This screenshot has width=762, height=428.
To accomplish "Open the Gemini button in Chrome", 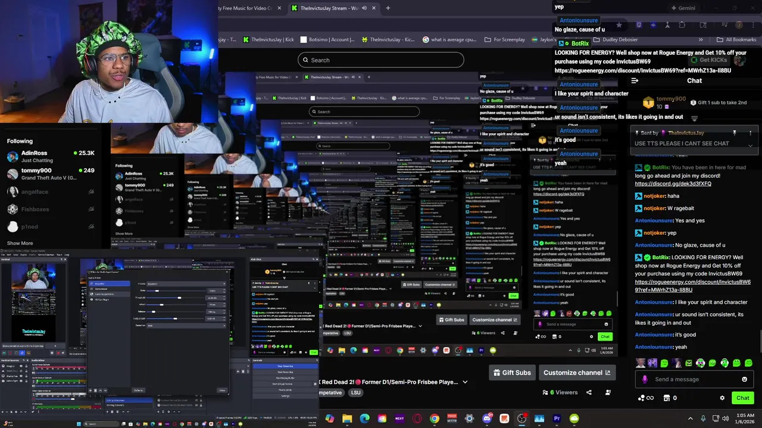I will 683,8.
